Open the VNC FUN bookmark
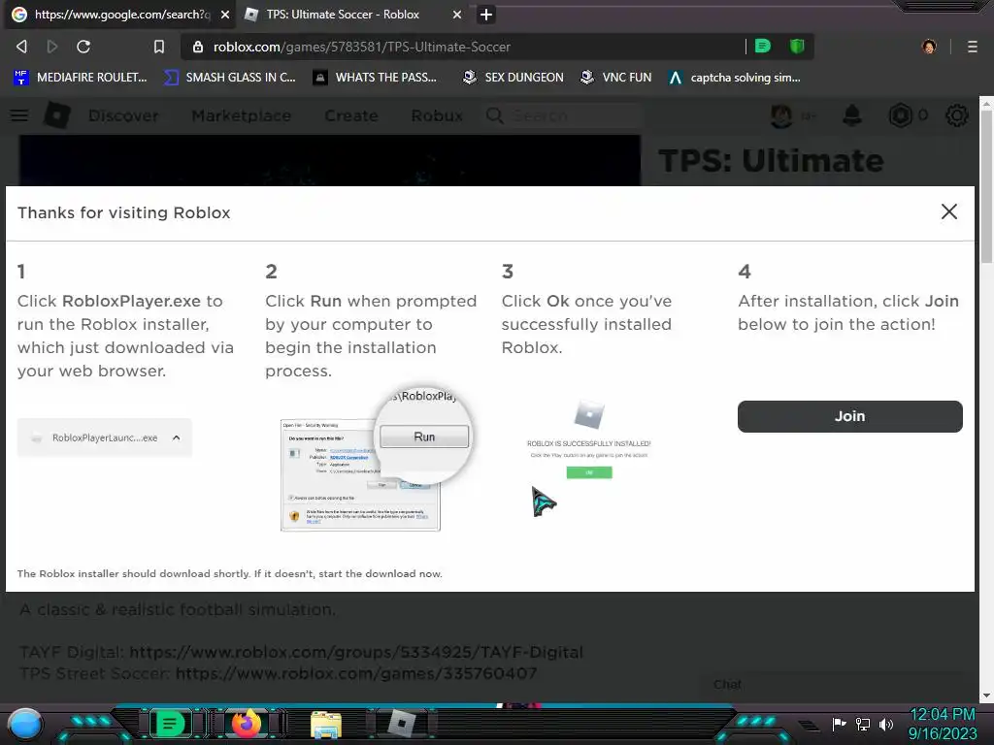This screenshot has width=994, height=745. [615, 78]
